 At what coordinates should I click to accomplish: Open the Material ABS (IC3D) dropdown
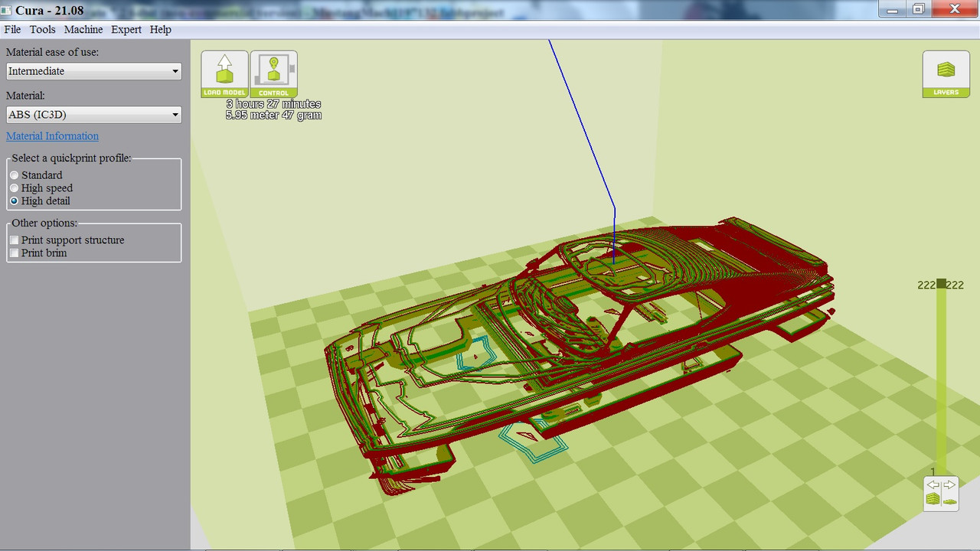[93, 115]
